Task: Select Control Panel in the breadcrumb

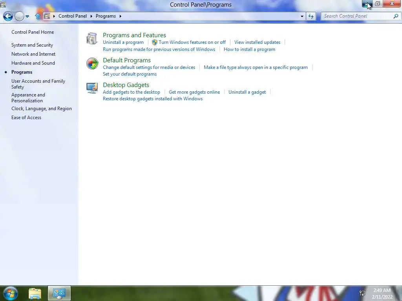Action: (x=73, y=16)
